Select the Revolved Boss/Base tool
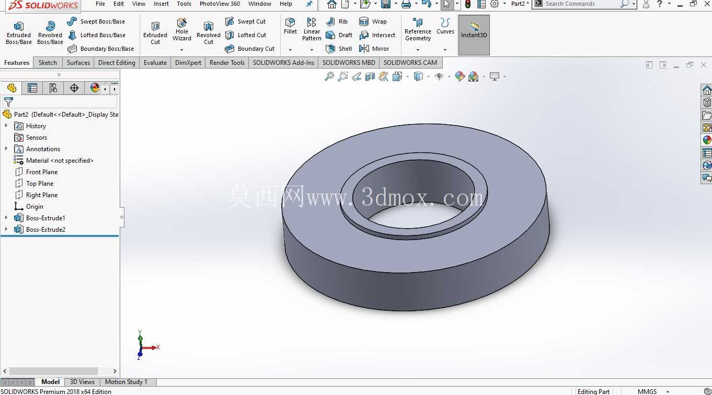 50,33
